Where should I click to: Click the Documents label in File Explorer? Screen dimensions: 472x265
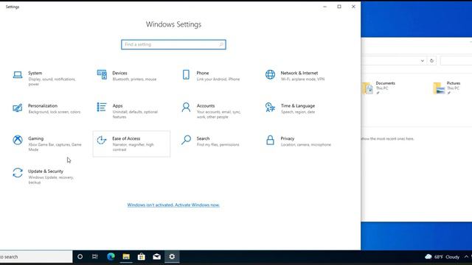[x=385, y=83]
